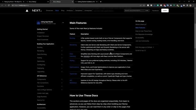This screenshot has width=196, height=110.
Task: Open Installation in the sidebar
Action: click(x=41, y=33)
